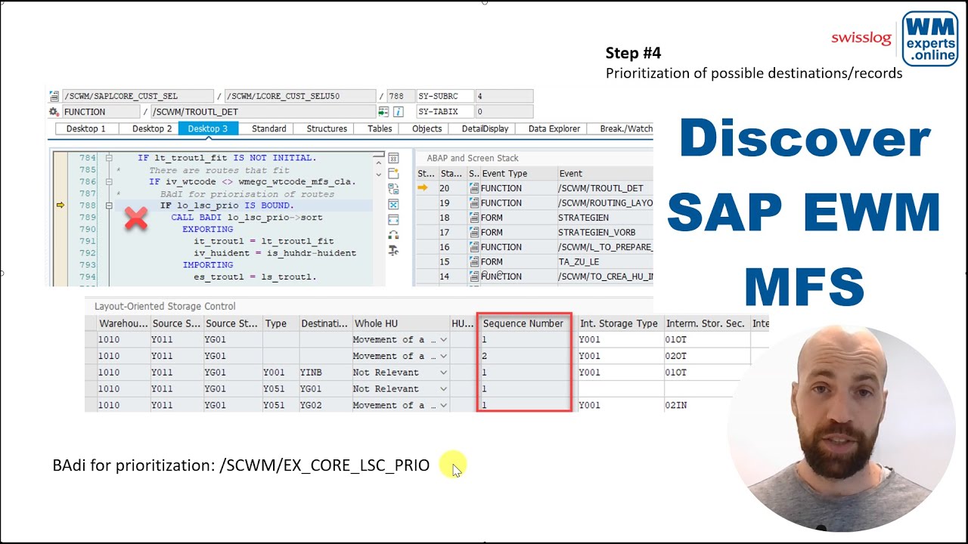Click the swisslog logo
The image size is (968, 544).
(861, 38)
